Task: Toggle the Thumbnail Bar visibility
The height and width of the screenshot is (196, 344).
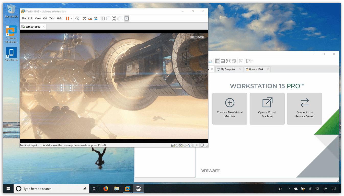Action: click(108, 18)
